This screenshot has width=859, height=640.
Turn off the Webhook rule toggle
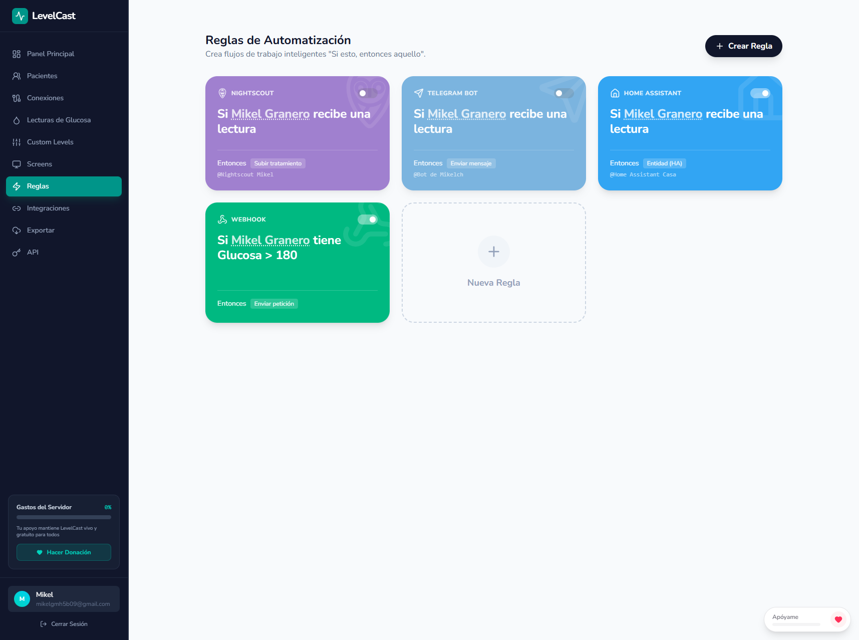coord(367,220)
